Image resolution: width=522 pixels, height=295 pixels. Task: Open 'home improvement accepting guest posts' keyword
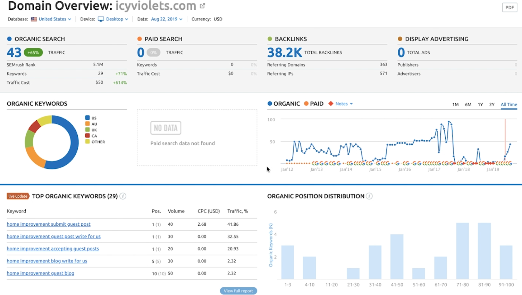[x=53, y=249]
